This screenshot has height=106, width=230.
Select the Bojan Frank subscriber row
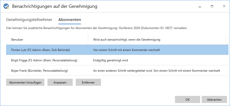coord(117,70)
